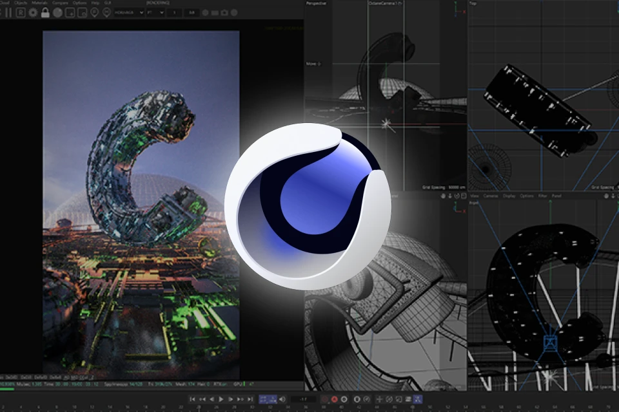Open the Materials menu in Live Viewer

(39, 3)
